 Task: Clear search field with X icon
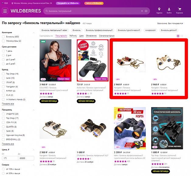pyautogui.click(x=142, y=11)
